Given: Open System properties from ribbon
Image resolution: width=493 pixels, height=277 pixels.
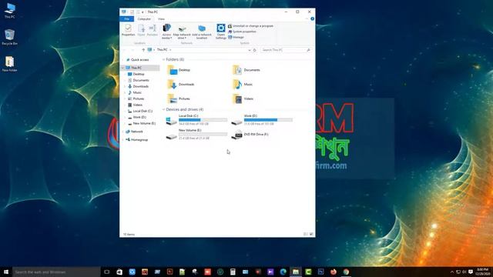Looking at the screenshot, I should (242, 32).
